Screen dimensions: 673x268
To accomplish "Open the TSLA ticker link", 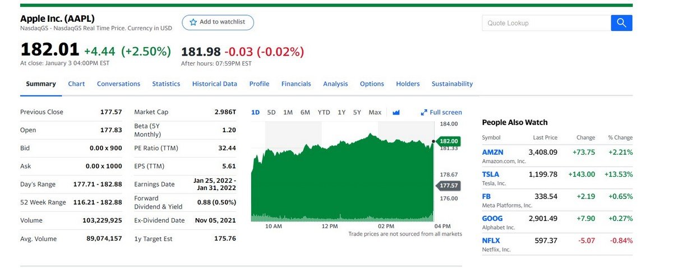I will pos(491,174).
